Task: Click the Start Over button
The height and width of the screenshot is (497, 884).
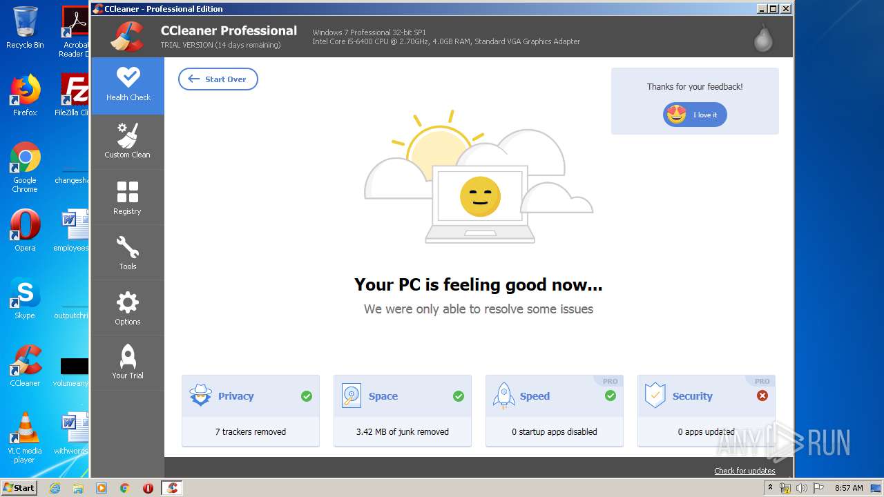Action: [x=218, y=79]
